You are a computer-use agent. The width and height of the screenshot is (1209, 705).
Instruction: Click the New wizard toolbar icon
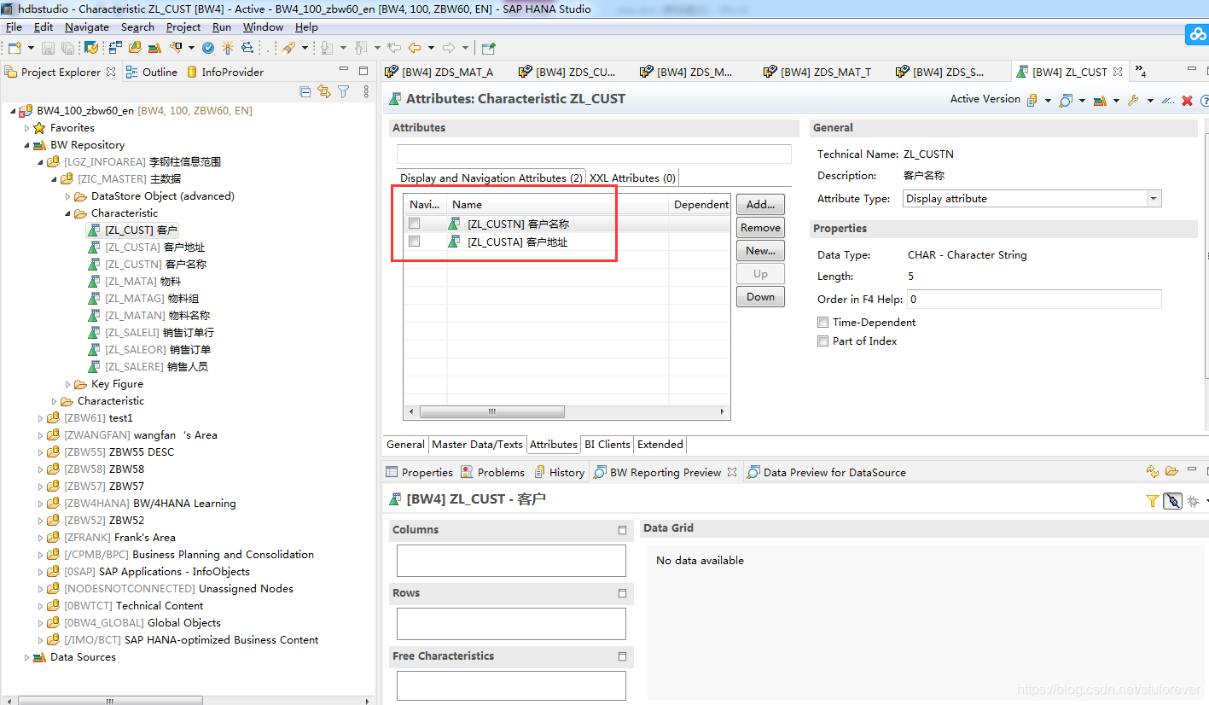(15, 48)
